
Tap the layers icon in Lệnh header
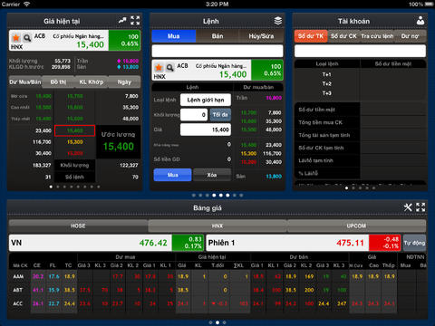pyautogui.click(x=278, y=21)
